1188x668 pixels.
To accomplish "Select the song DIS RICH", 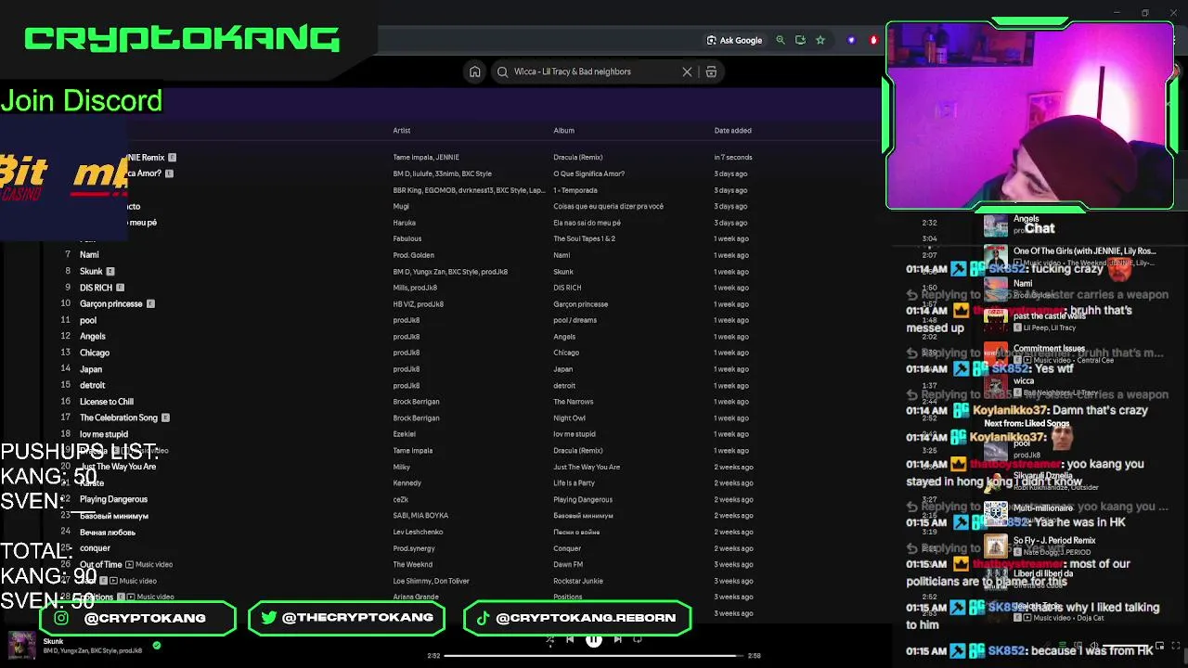I will [96, 288].
